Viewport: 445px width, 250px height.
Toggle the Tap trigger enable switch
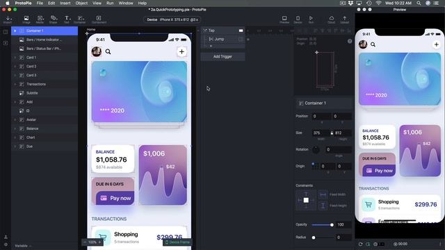pyautogui.click(x=241, y=31)
